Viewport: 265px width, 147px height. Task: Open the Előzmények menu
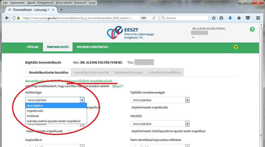coord(45,3)
